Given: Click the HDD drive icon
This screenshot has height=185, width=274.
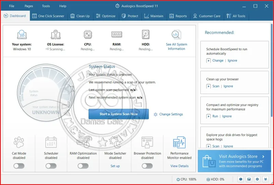Looking at the screenshot, I should pos(146,34).
